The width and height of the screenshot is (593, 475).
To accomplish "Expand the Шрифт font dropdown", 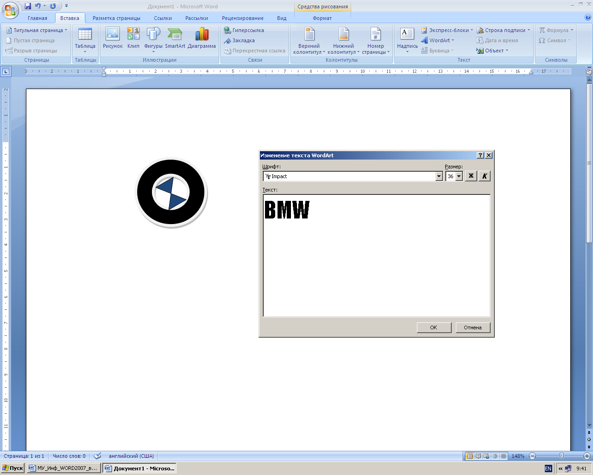I will [x=439, y=176].
